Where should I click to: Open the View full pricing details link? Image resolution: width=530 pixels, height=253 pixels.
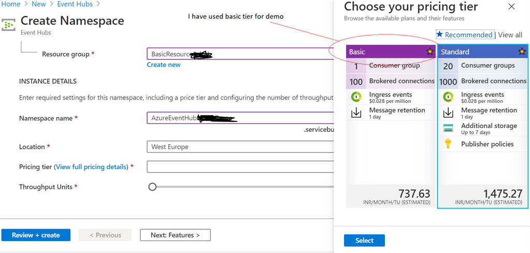click(91, 167)
